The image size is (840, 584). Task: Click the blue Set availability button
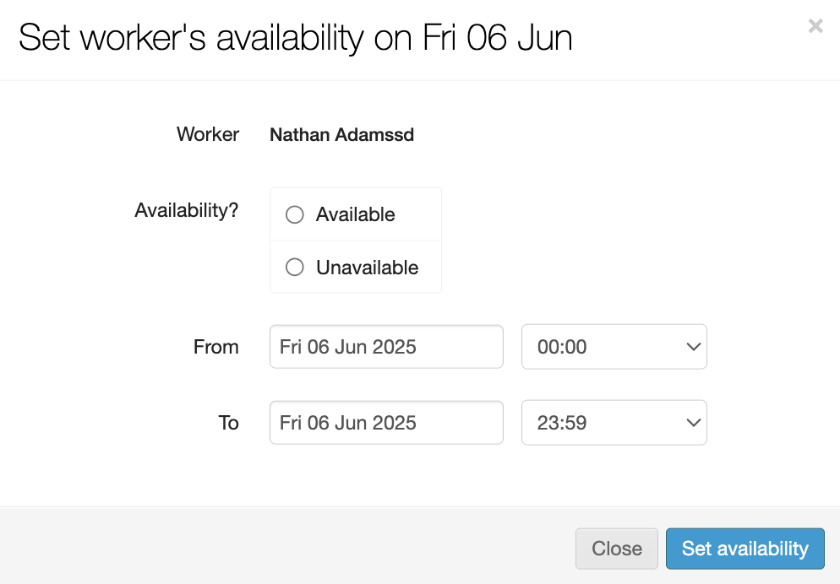pos(745,549)
